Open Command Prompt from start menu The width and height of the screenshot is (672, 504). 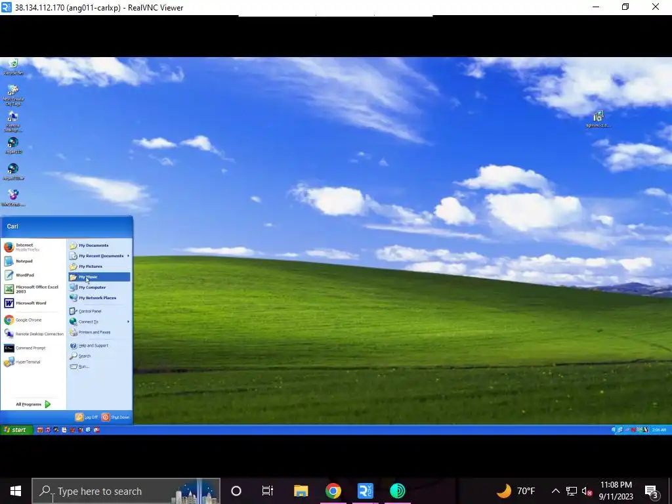[x=33, y=348]
